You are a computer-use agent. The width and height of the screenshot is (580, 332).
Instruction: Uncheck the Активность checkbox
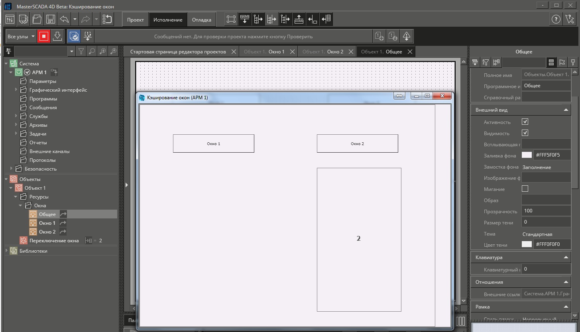(525, 122)
